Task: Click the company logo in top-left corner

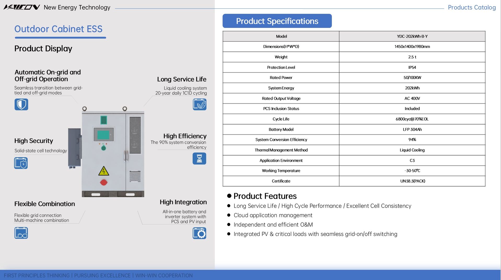Action: tap(22, 7)
